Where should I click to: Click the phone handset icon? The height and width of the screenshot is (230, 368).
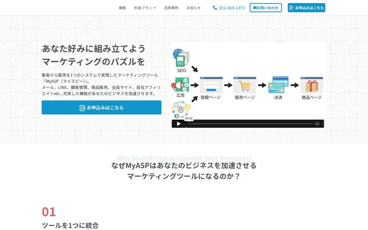tap(215, 8)
